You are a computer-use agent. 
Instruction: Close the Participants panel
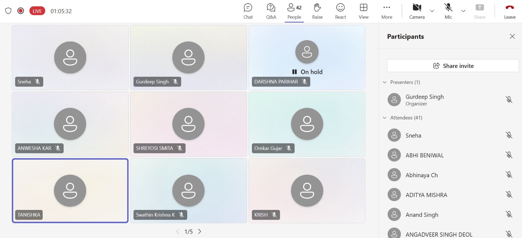512,36
